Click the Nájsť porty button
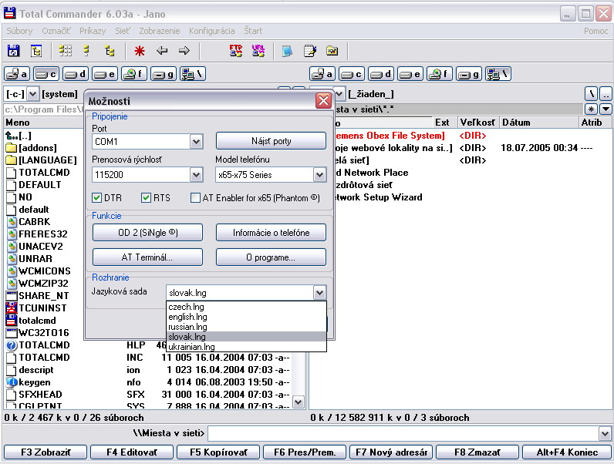This screenshot has width=614, height=464. tap(271, 141)
